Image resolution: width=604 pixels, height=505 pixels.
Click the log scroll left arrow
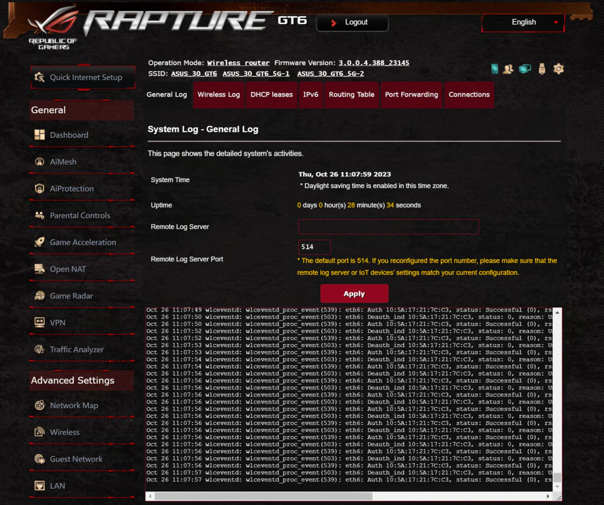click(x=150, y=496)
